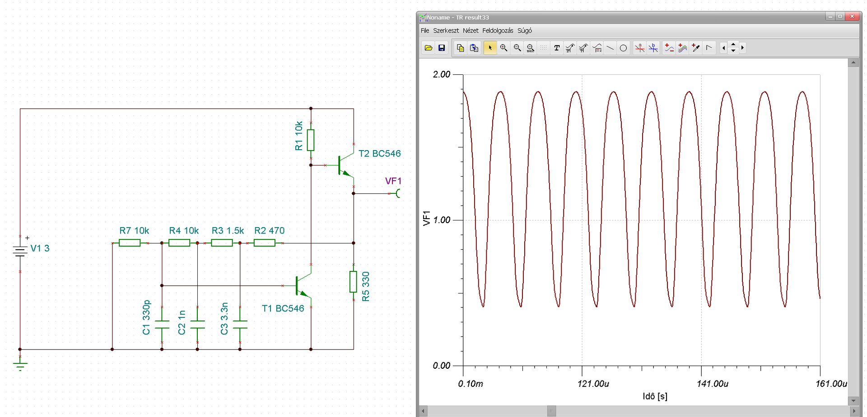Copy the diagram with the Copy icon

pos(461,48)
